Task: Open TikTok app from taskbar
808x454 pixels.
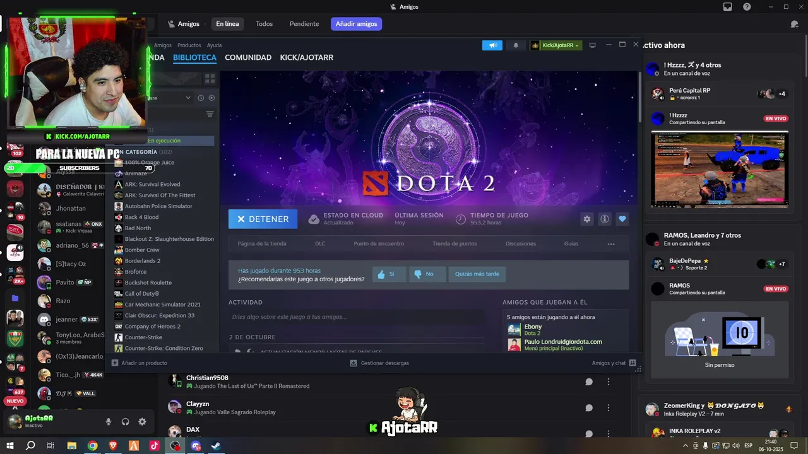Action: pos(154,445)
